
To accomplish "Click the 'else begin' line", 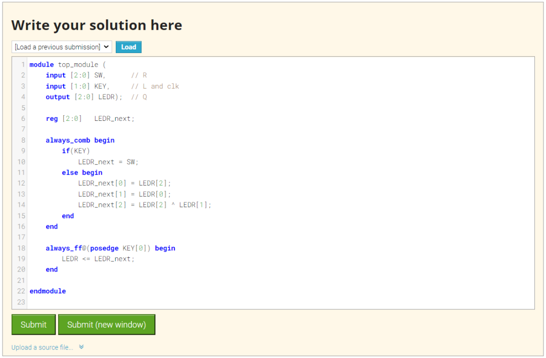I will (82, 172).
